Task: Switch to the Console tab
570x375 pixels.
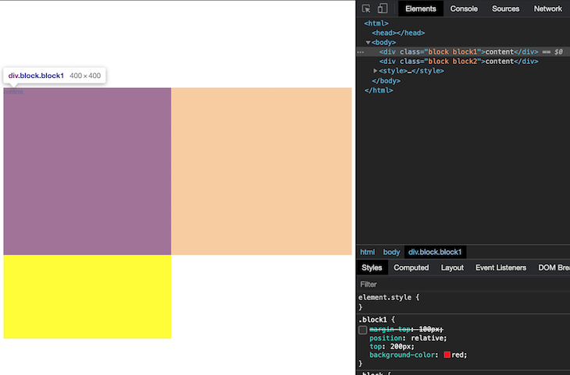Action: tap(464, 9)
